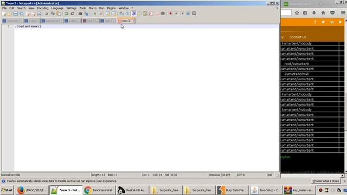Close the new 3 tab
Image resolution: width=347 pixels, height=195 pixels.
[x=132, y=21]
